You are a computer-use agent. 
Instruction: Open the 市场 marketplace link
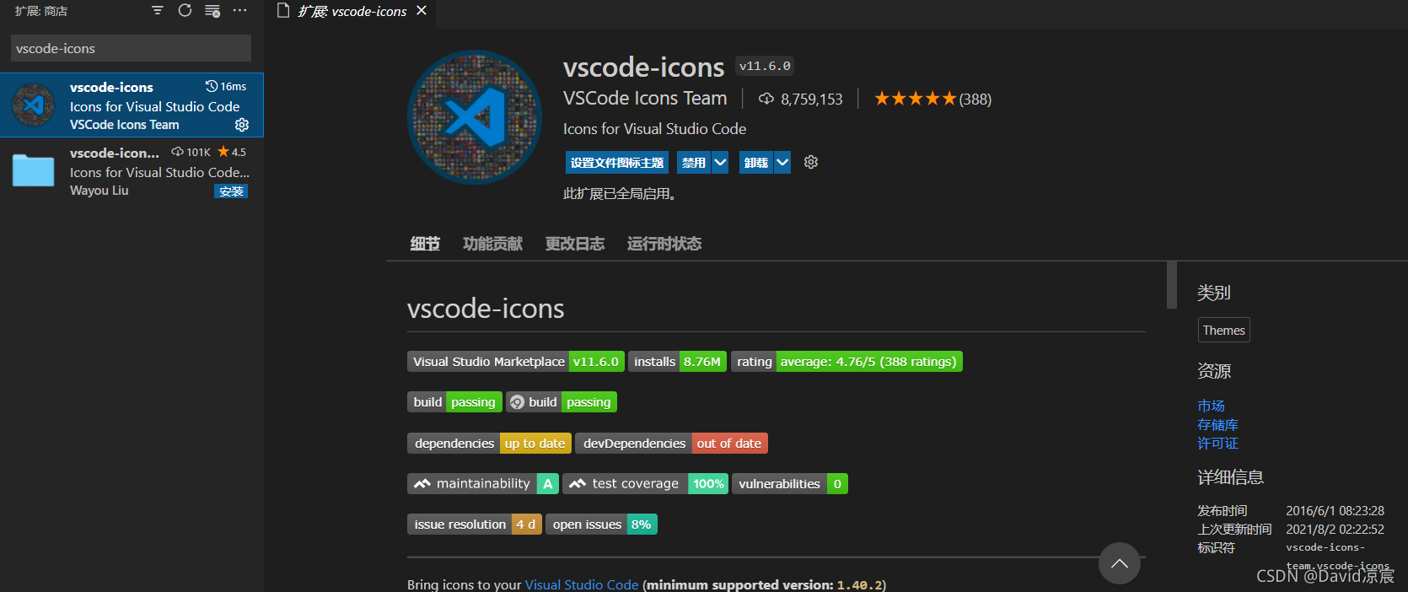[1211, 406]
